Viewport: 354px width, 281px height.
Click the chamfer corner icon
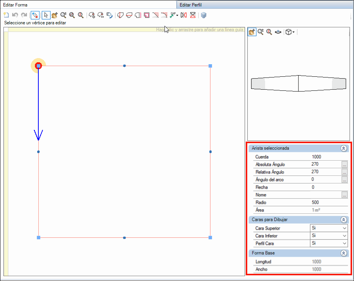tap(155, 15)
